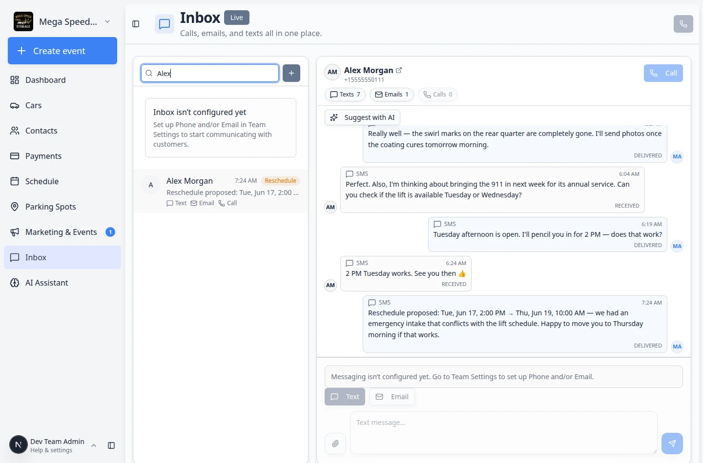
Task: Click the Call channel label in conversation row
Action: (227, 203)
